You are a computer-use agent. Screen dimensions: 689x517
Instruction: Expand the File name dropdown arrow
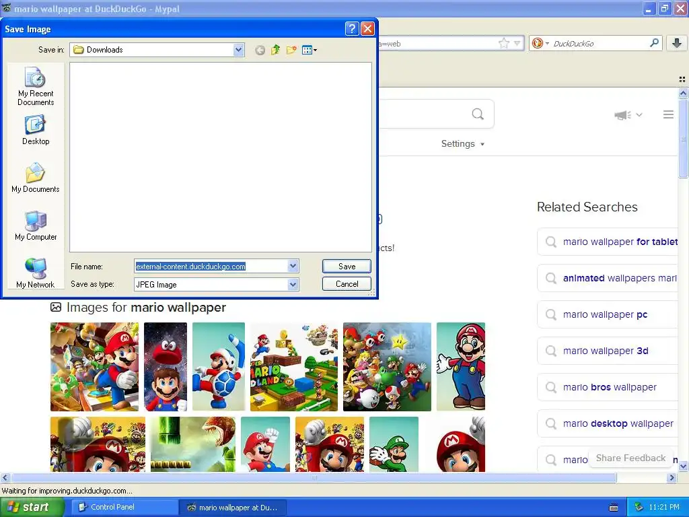[293, 266]
